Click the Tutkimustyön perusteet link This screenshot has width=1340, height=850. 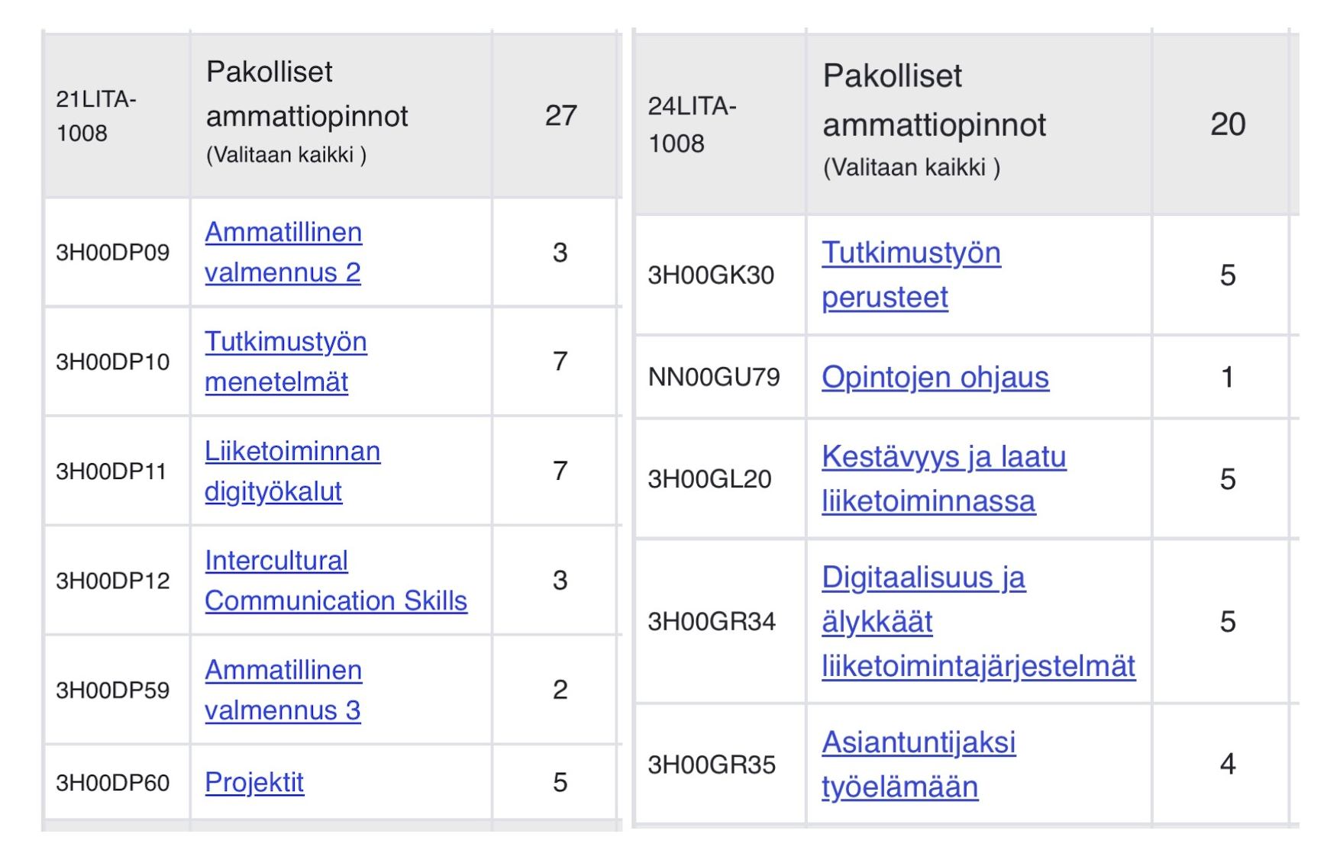click(x=910, y=275)
